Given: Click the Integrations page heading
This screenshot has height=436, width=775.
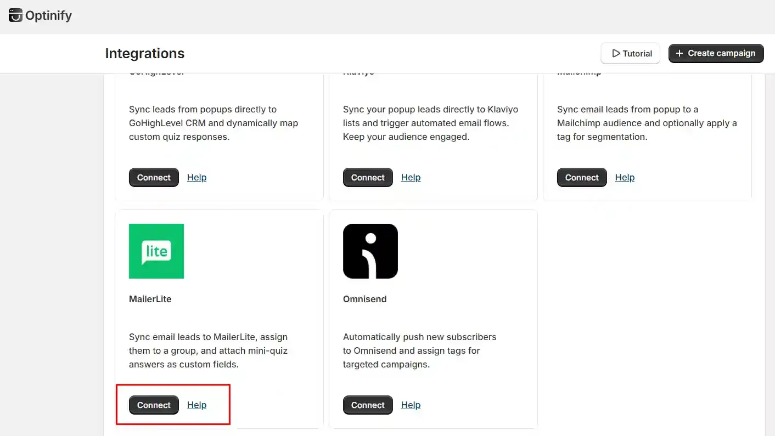Looking at the screenshot, I should tap(145, 53).
